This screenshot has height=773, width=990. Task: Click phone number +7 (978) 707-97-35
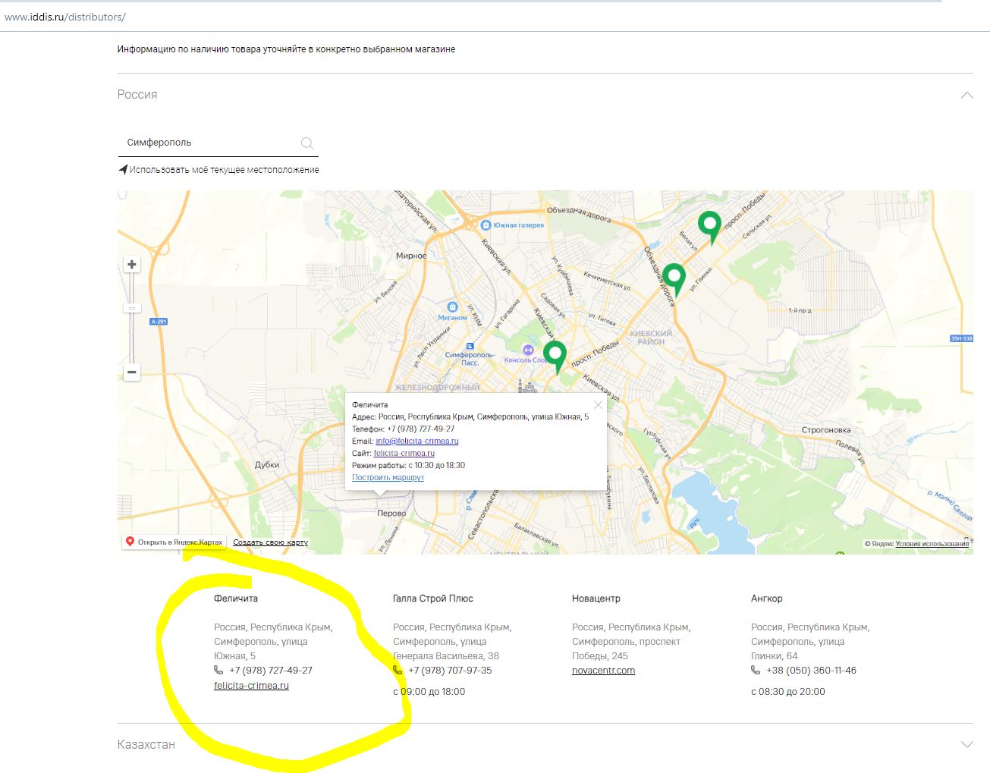click(450, 671)
